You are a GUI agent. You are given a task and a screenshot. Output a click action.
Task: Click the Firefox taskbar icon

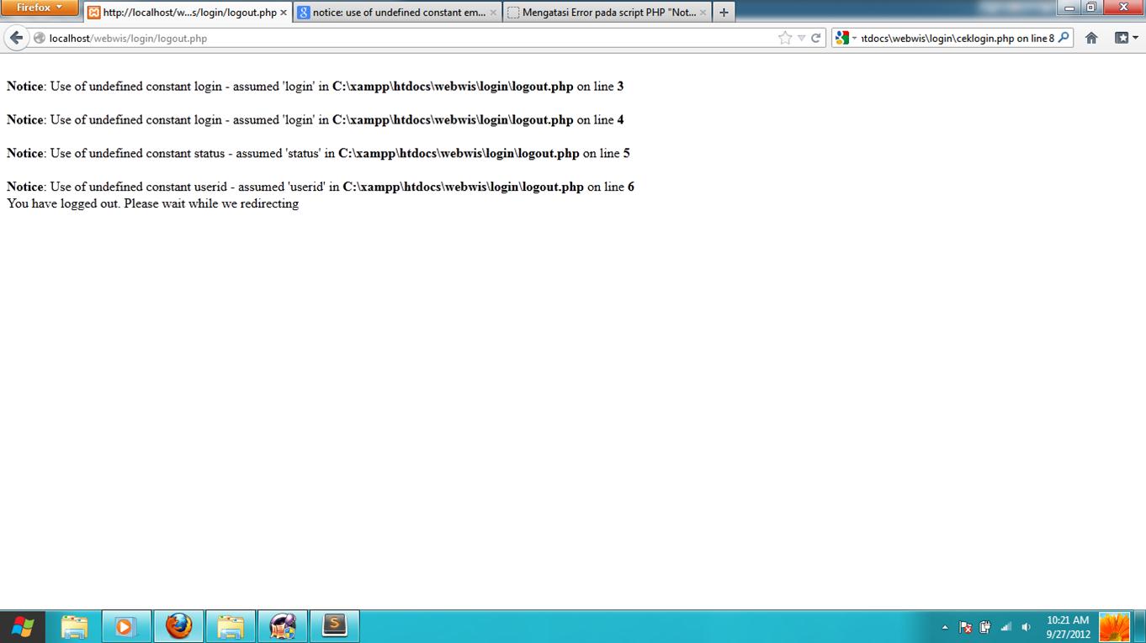(x=178, y=627)
